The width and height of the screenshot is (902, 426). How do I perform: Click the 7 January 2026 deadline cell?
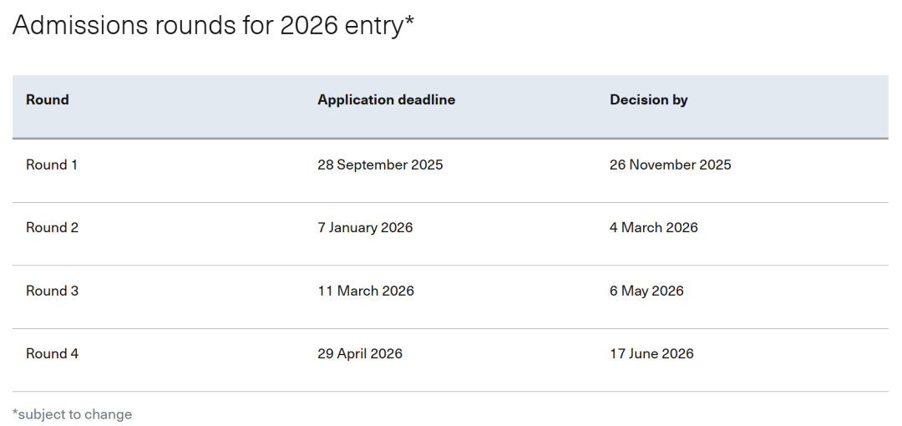[x=365, y=228]
